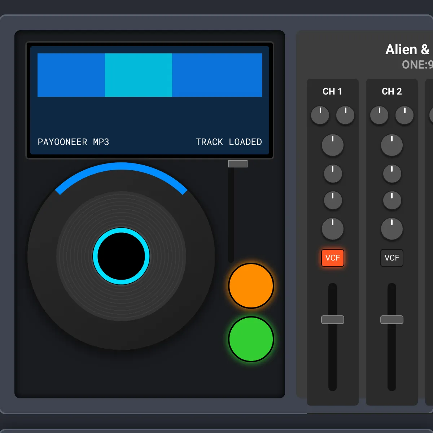Click the CH 2 knob directly above VCF
The width and height of the screenshot is (433, 433).
392,229
